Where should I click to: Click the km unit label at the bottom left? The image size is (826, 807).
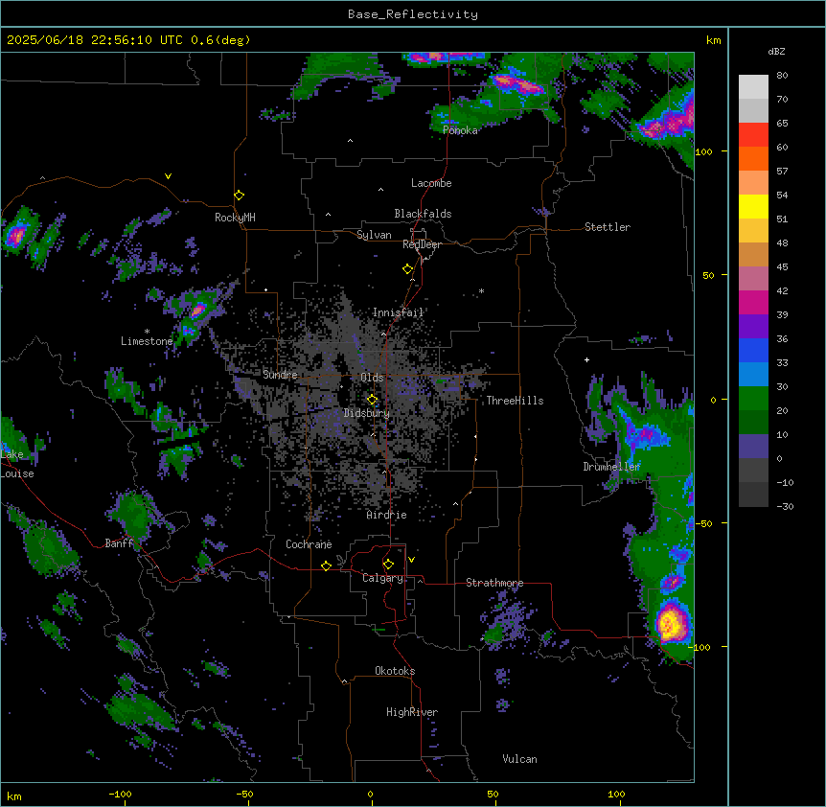point(14,795)
